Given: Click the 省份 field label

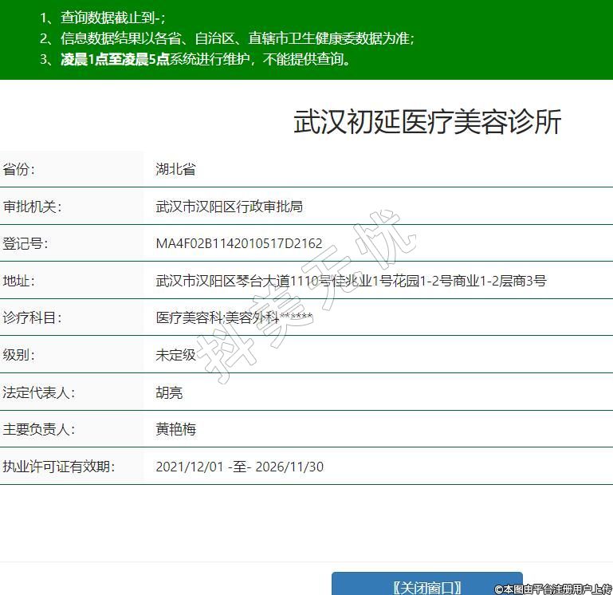Looking at the screenshot, I should click(19, 169).
